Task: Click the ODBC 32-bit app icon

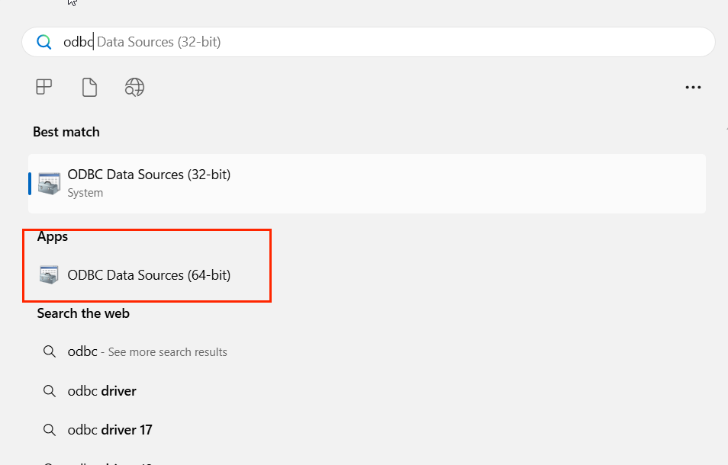Action: coord(49,183)
